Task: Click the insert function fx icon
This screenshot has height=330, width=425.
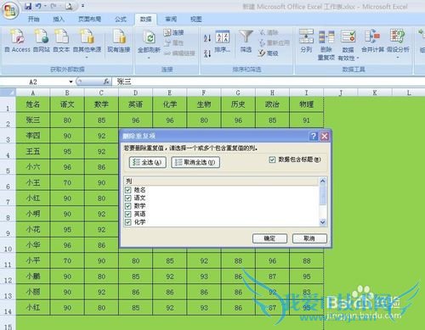Action: pos(106,81)
